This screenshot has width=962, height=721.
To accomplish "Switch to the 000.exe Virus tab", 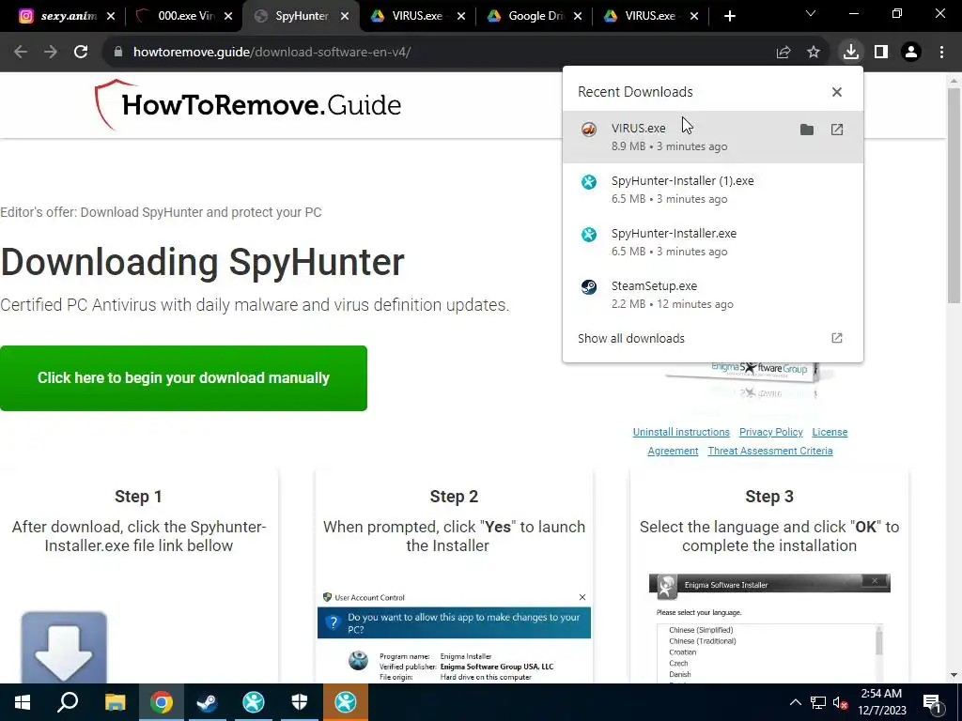I will [x=186, y=16].
